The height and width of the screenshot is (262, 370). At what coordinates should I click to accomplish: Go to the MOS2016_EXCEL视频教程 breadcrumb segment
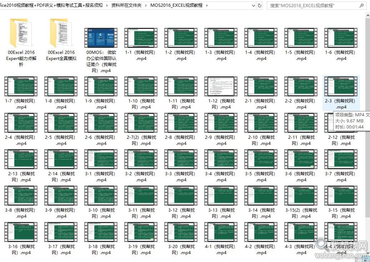[176, 5]
